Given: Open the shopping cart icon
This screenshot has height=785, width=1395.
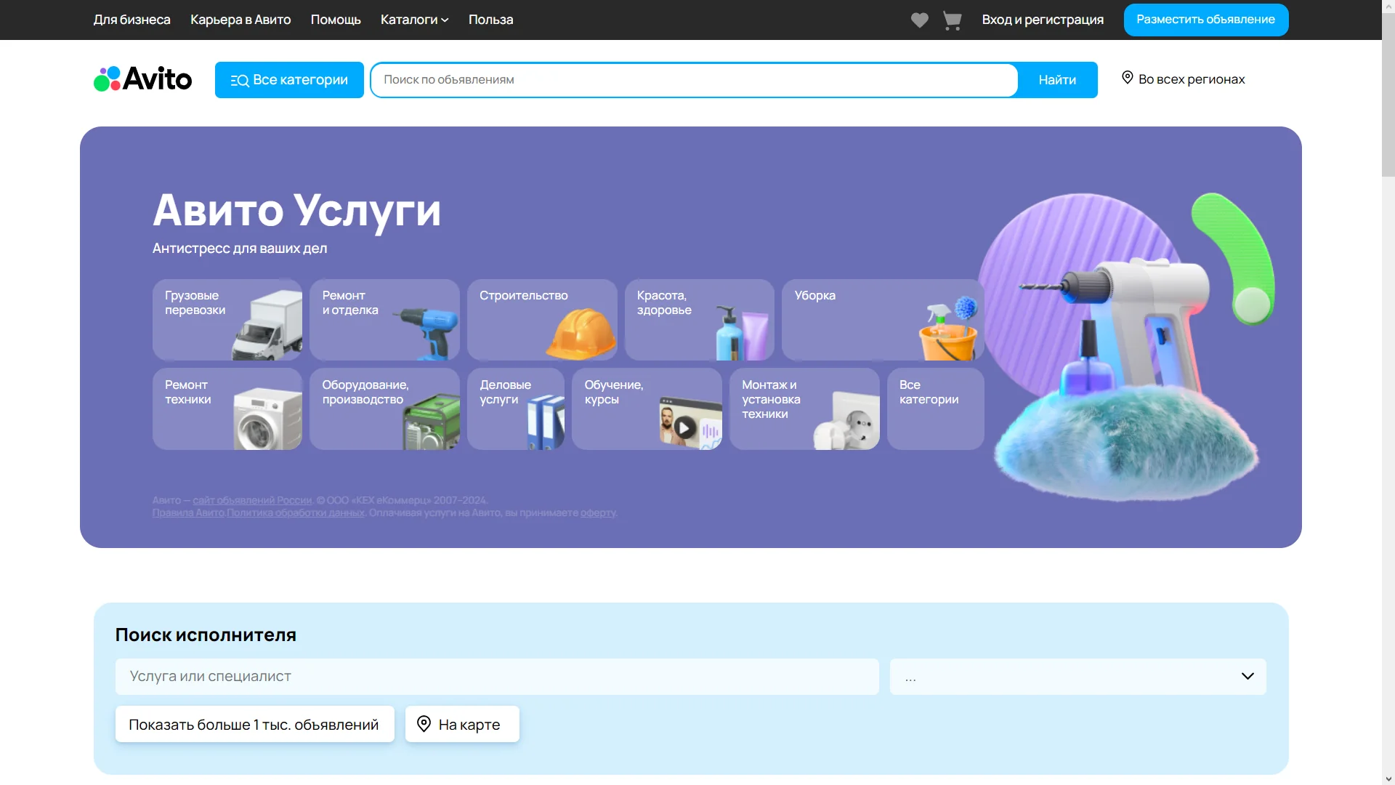Looking at the screenshot, I should (952, 20).
